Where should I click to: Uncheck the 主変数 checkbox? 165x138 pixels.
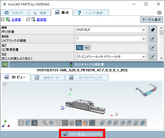pyautogui.click(x=3, y=20)
